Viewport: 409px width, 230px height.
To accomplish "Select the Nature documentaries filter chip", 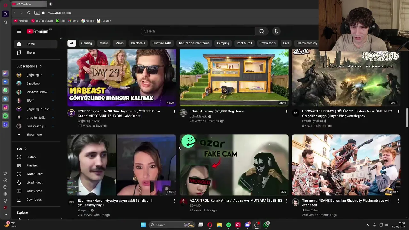I will 194,43.
